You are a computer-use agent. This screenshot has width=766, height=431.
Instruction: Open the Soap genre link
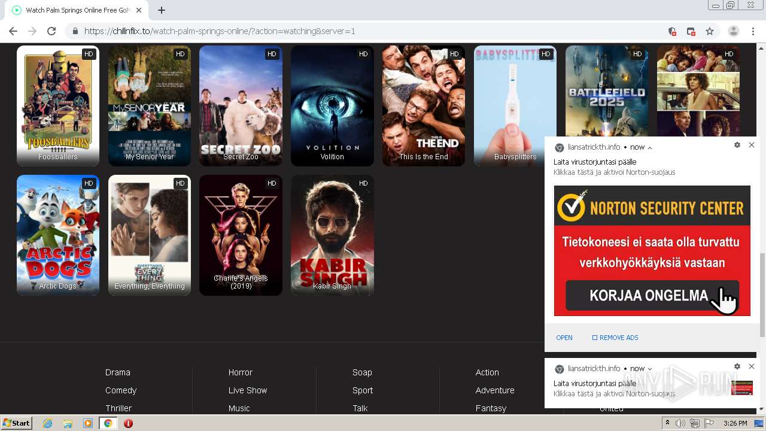click(362, 372)
